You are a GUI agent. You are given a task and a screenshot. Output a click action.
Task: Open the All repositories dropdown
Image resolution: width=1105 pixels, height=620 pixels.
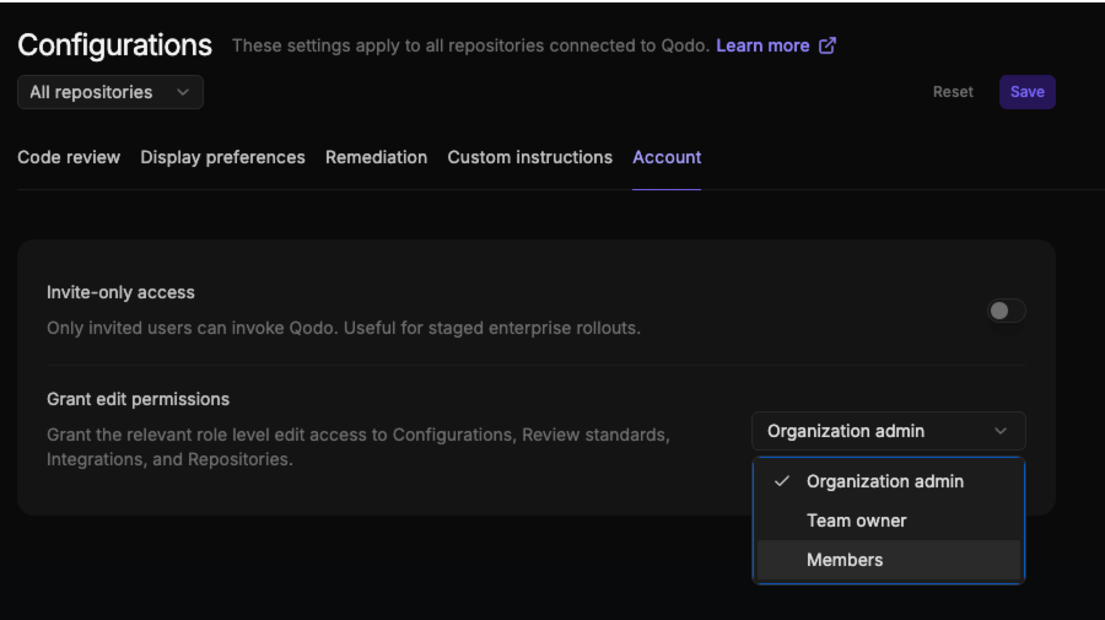click(110, 92)
